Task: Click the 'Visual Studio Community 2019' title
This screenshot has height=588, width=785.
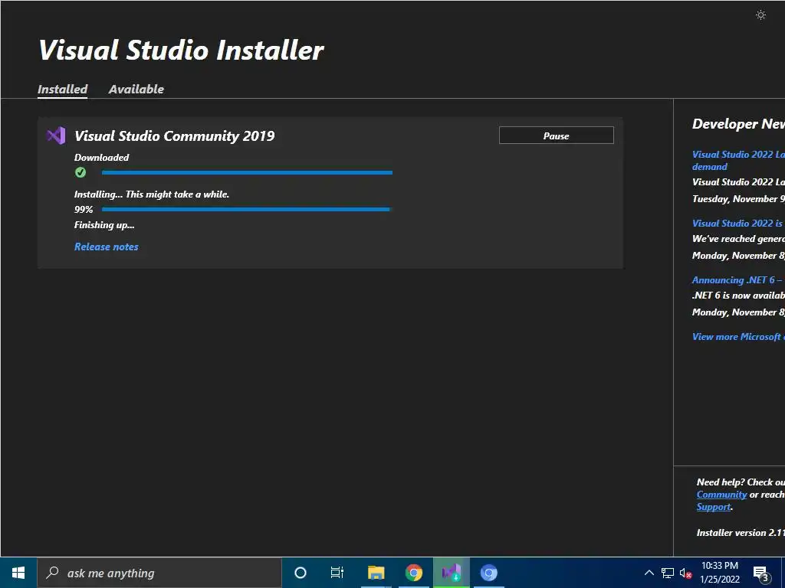Action: pos(174,136)
